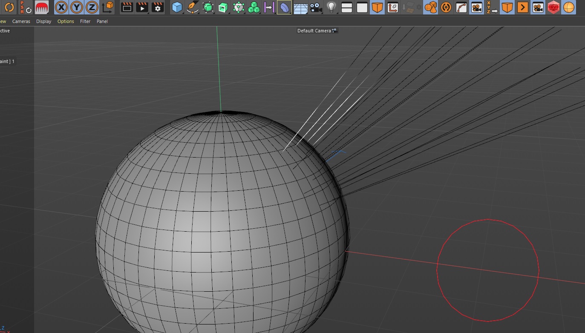Viewport: 585px width, 333px height.
Task: Click the lightbulb Light object icon
Action: [331, 7]
